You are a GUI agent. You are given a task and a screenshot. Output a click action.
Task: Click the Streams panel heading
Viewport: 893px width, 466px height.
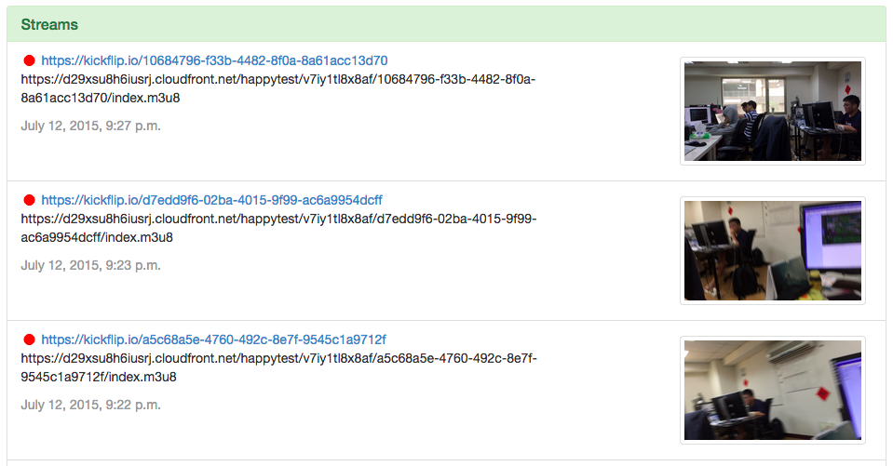(x=49, y=24)
